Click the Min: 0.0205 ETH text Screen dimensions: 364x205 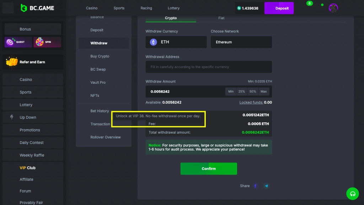[x=260, y=81]
